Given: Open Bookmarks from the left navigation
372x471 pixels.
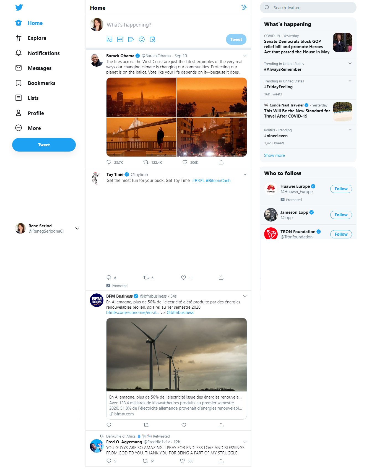Looking at the screenshot, I should (x=41, y=83).
